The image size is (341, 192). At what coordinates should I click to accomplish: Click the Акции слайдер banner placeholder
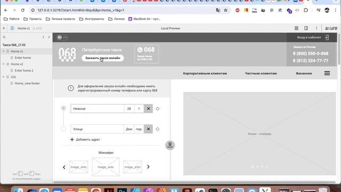(x=259, y=134)
